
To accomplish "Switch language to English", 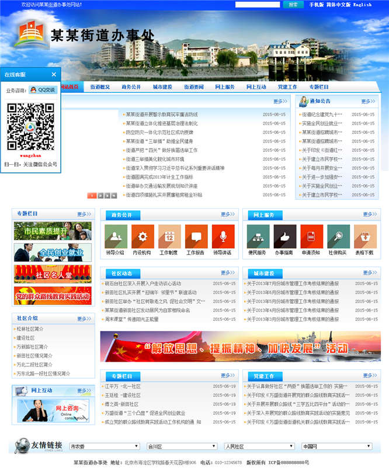I will [x=362, y=5].
